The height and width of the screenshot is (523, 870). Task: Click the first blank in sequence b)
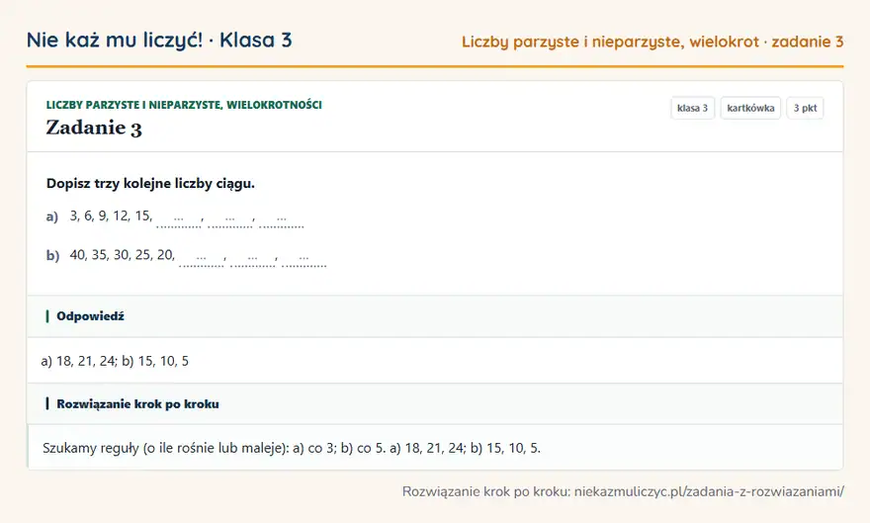[202, 258]
